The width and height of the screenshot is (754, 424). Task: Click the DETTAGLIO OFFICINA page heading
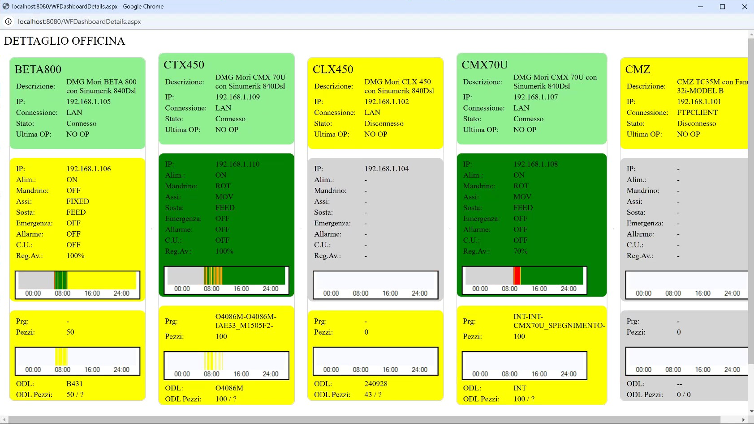(x=65, y=41)
